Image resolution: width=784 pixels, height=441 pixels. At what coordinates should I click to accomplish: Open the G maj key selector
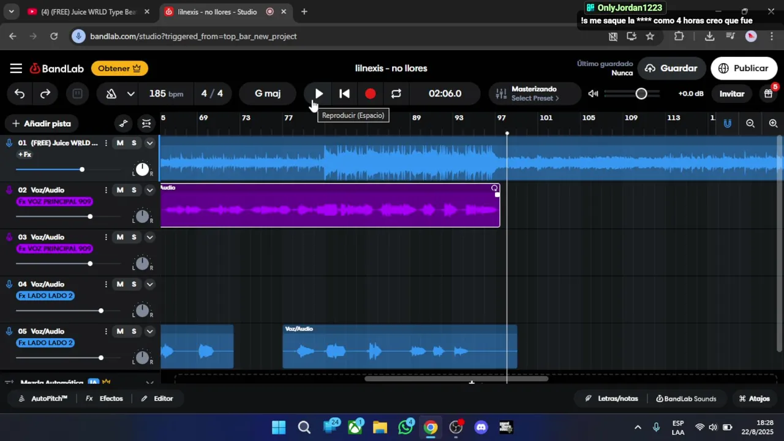click(268, 94)
